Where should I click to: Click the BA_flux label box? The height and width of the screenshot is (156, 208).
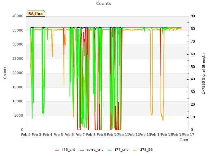pyautogui.click(x=35, y=13)
